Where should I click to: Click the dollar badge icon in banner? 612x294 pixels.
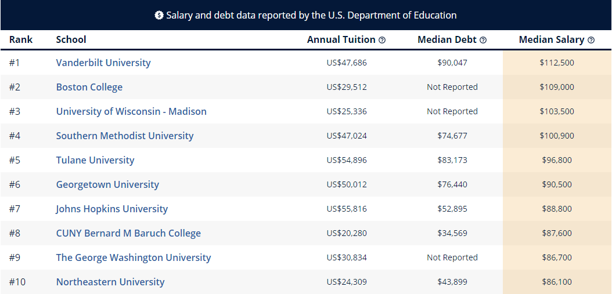click(159, 15)
